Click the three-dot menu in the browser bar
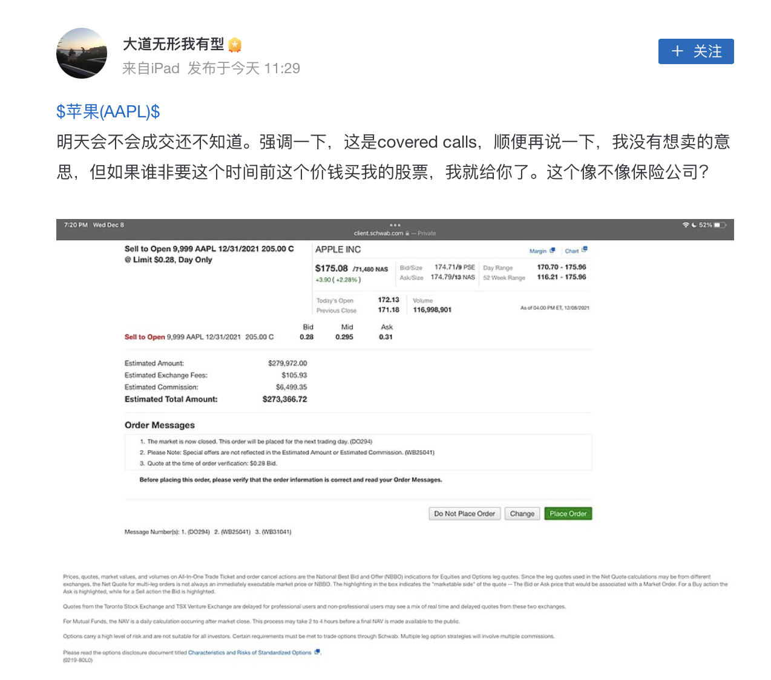Viewport: 771px width, 680px height. click(x=395, y=225)
